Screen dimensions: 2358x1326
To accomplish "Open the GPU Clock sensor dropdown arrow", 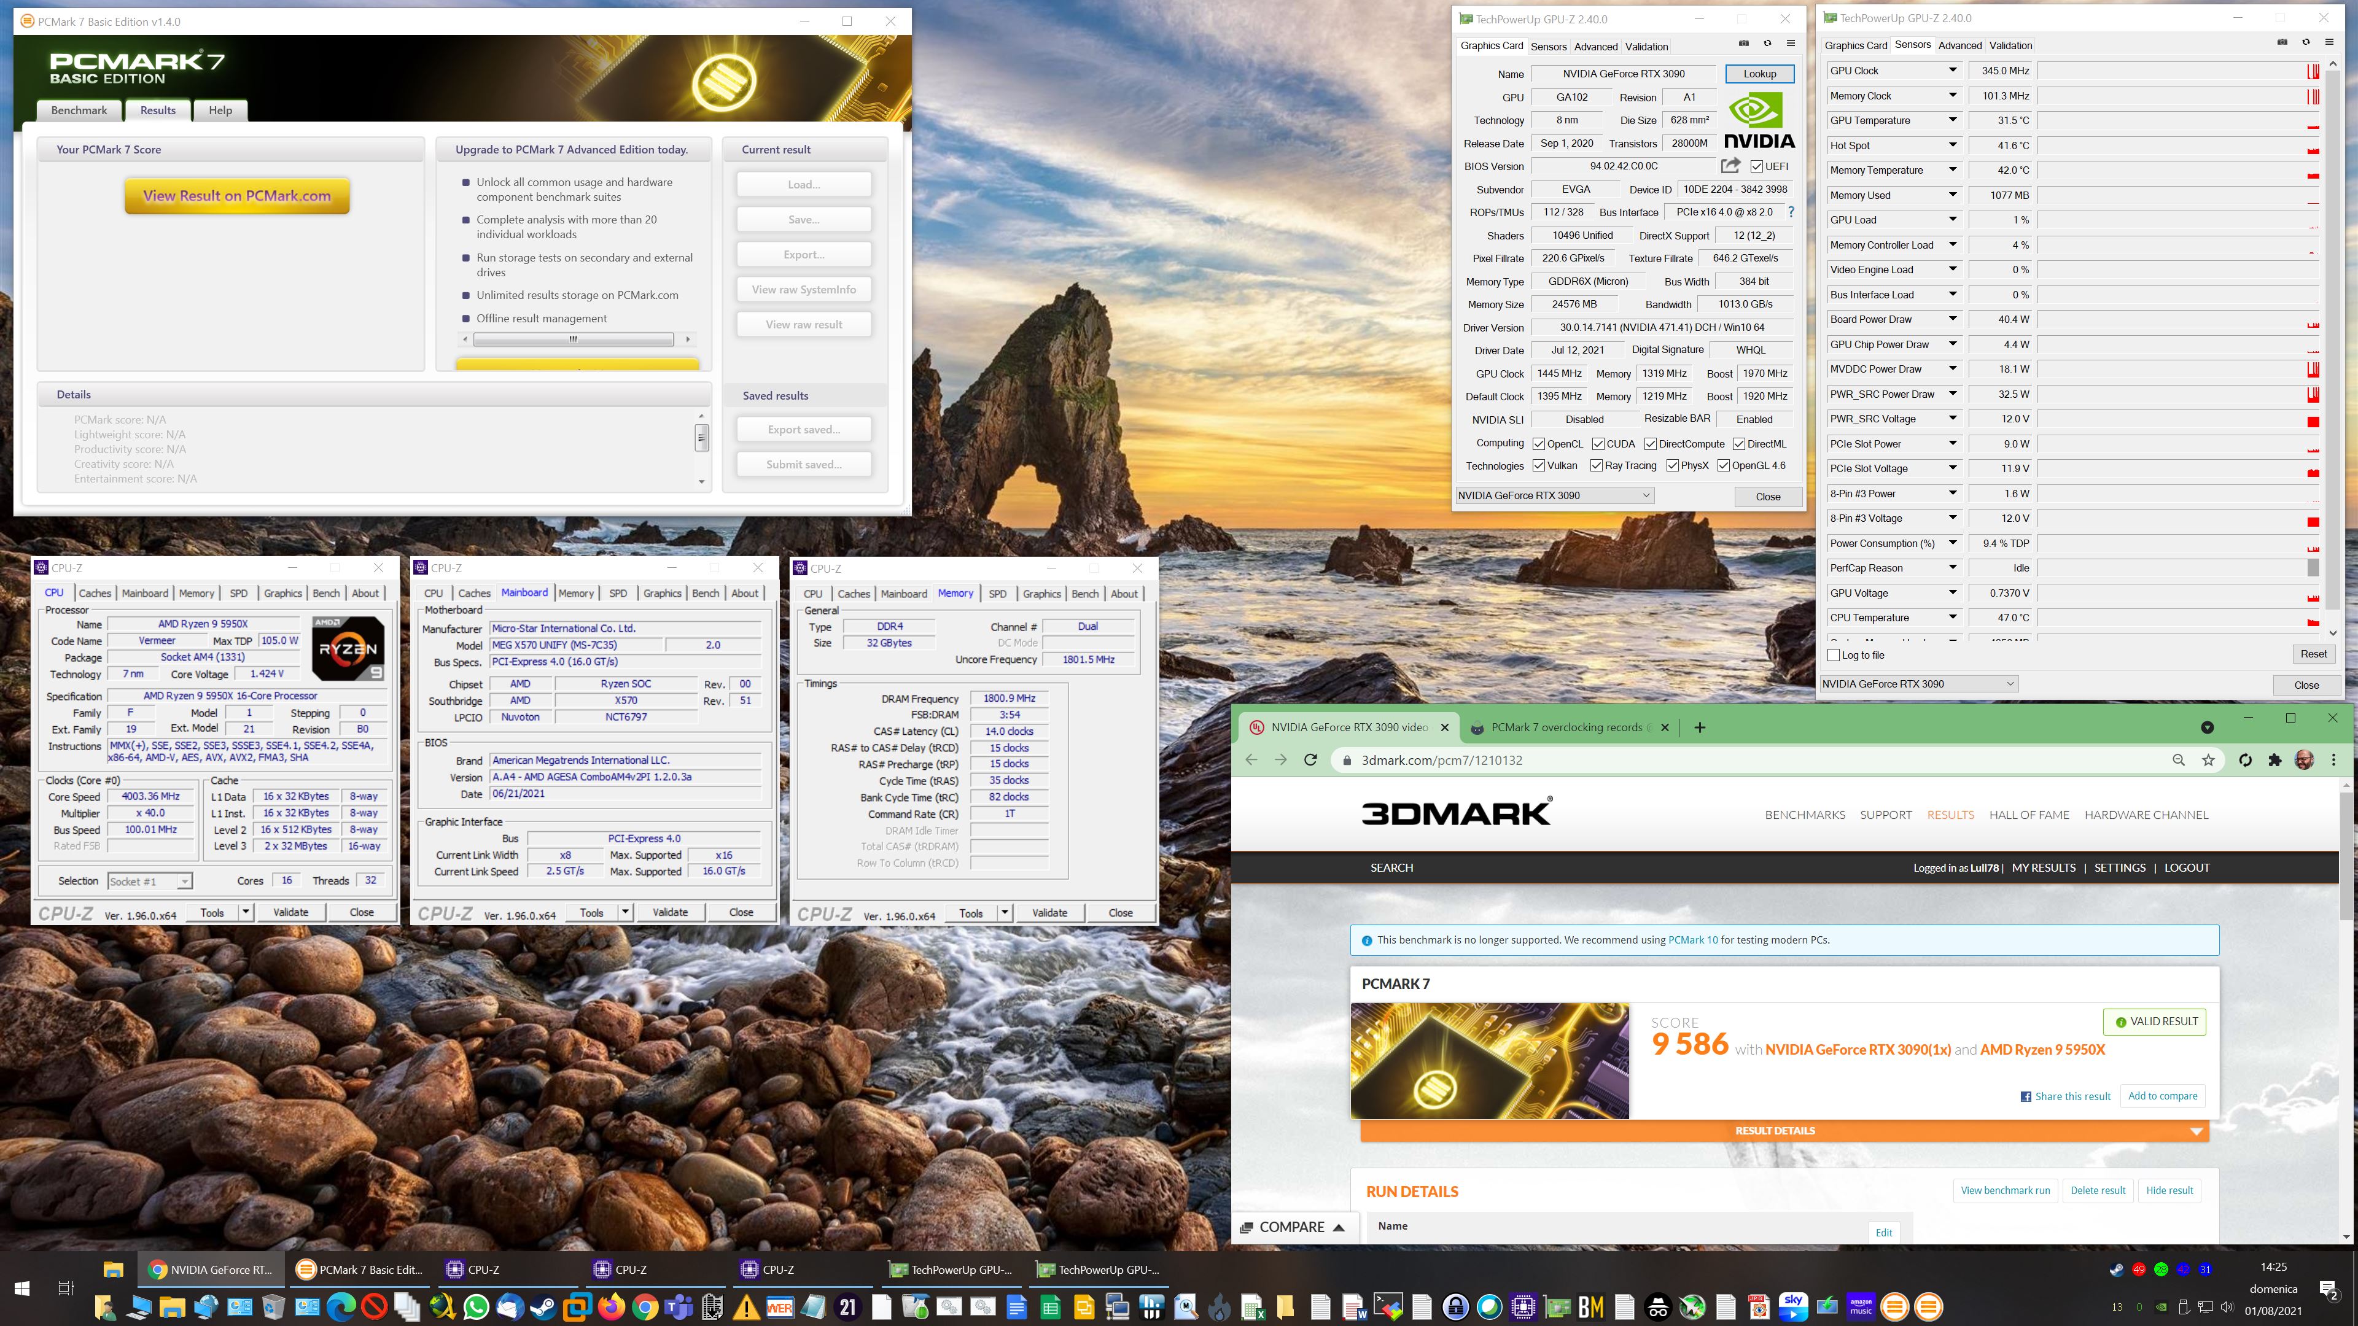I will (x=1953, y=71).
